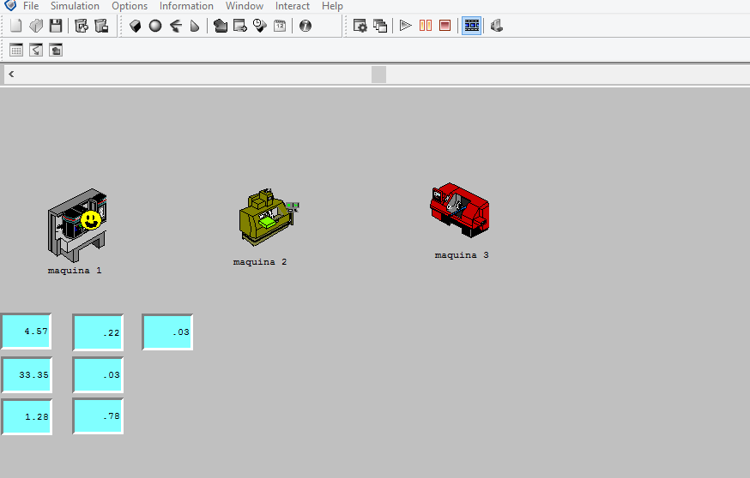Open the Help menu
Viewport: 750px width, 478px height.
pyautogui.click(x=332, y=6)
